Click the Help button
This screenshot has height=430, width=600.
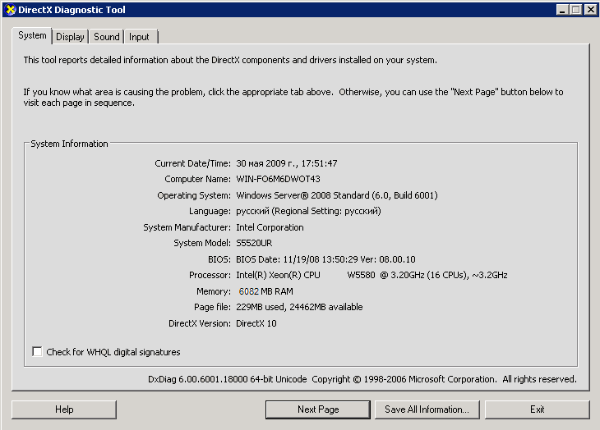click(x=64, y=409)
